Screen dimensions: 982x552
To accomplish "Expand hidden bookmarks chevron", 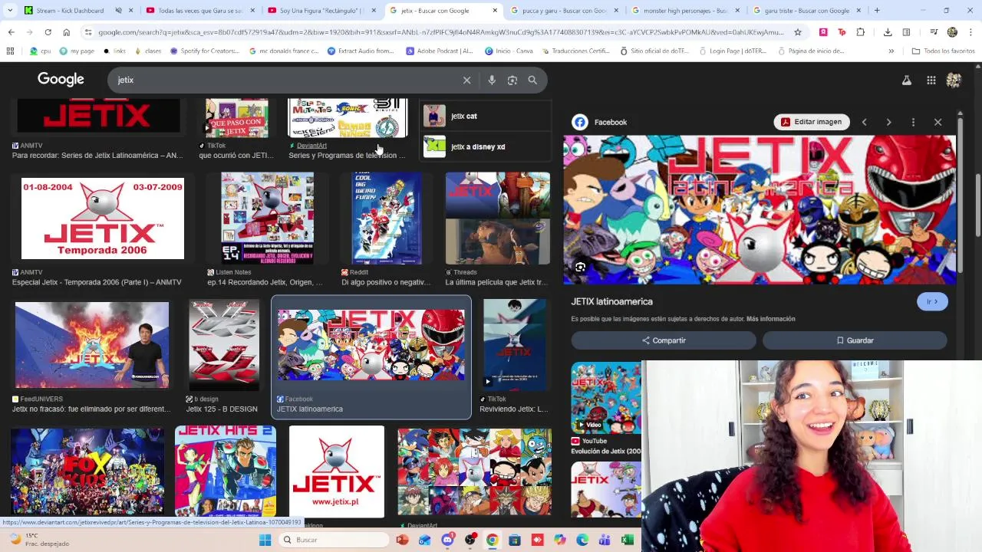I will (891, 51).
